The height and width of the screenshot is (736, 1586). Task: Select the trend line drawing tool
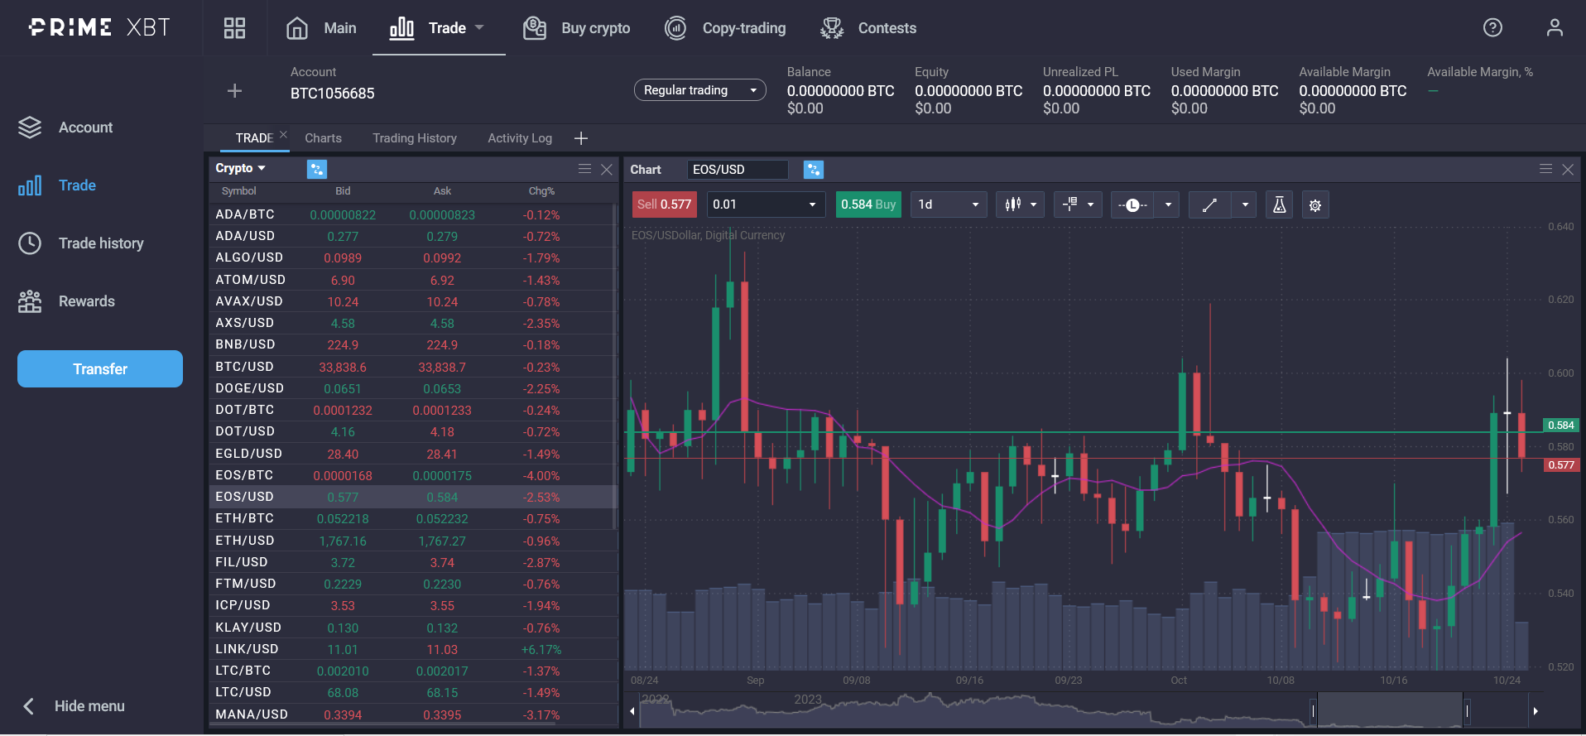pos(1209,204)
